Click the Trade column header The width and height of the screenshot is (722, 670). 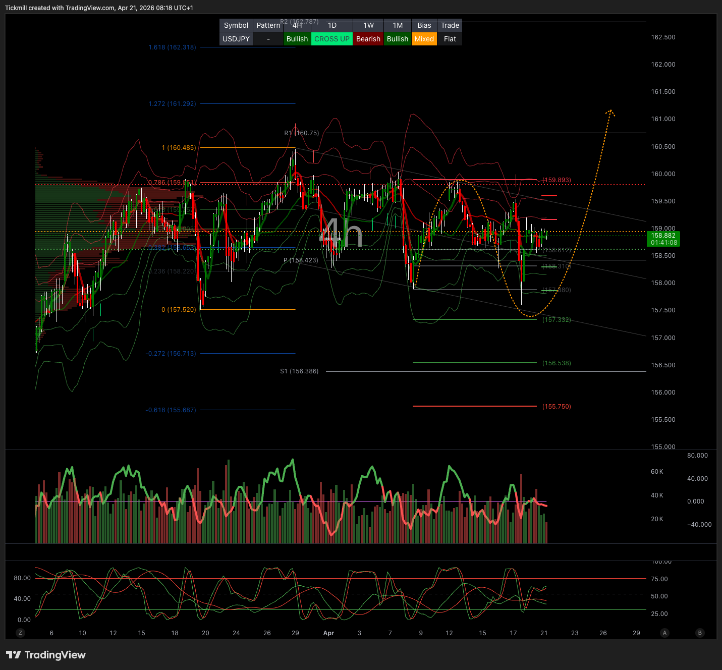(450, 25)
